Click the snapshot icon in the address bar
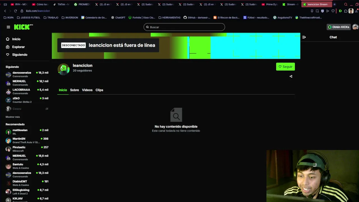Image resolution: width=359 pixels, height=202 pixels. [317, 11]
